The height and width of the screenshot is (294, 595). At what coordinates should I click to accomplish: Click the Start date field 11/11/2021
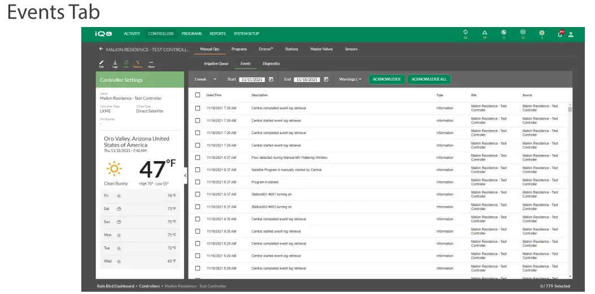[x=253, y=80]
